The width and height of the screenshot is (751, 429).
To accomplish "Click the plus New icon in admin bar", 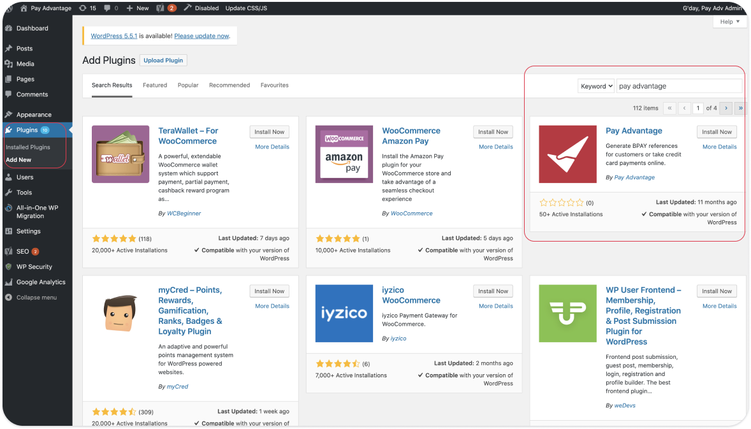I will coord(129,8).
